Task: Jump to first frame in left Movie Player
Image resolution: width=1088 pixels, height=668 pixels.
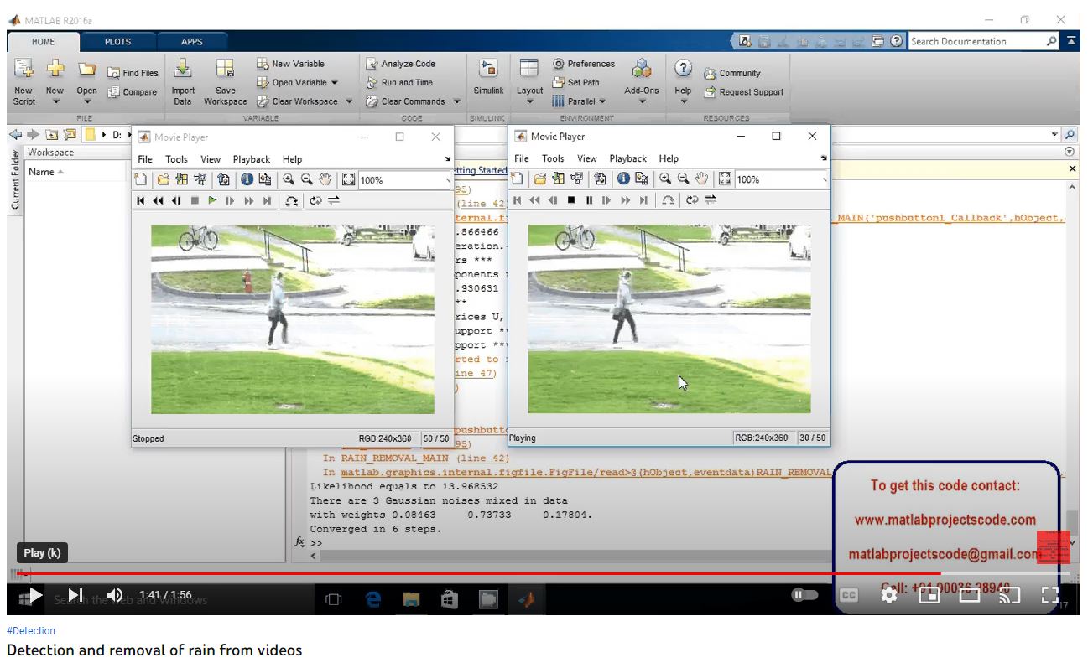Action: (x=141, y=200)
